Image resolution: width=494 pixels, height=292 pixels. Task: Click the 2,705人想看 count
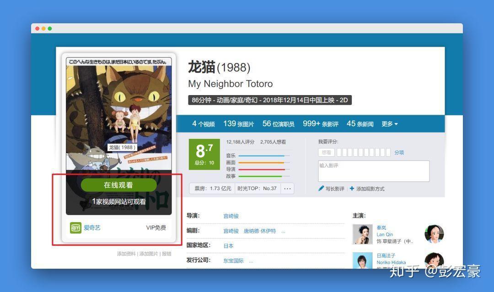[273, 142]
